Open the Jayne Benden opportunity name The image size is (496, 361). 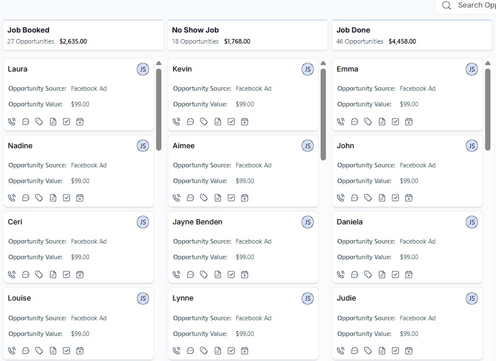[197, 222]
